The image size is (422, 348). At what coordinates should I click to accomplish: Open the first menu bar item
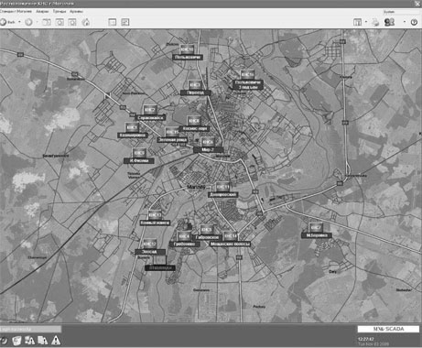(x=16, y=12)
